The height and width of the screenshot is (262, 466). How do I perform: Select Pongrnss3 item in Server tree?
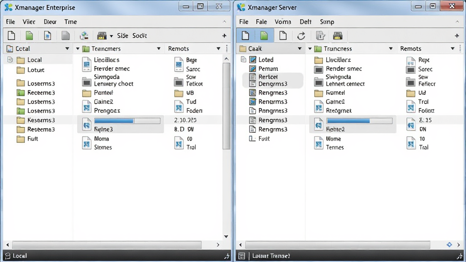[268, 111]
